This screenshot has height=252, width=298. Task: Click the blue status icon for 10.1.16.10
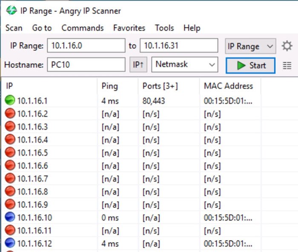point(10,217)
